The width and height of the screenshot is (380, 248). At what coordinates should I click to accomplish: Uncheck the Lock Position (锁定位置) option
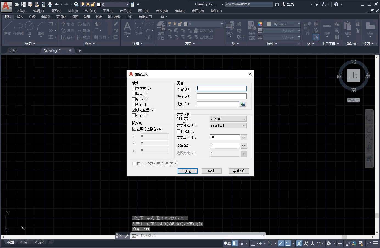click(x=134, y=110)
